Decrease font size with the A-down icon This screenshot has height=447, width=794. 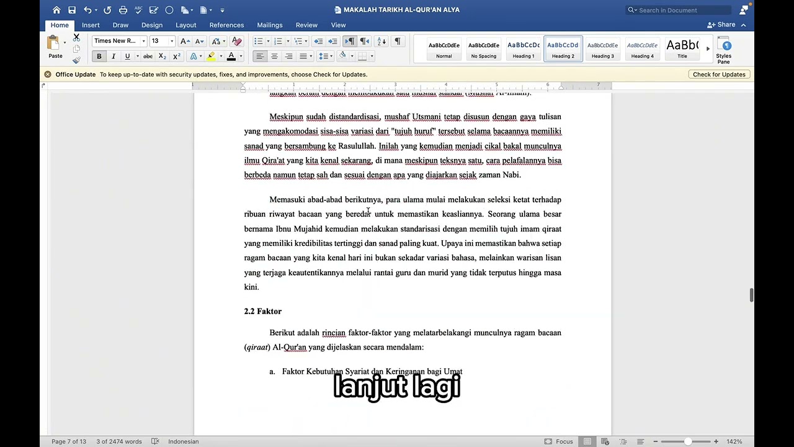coord(199,41)
